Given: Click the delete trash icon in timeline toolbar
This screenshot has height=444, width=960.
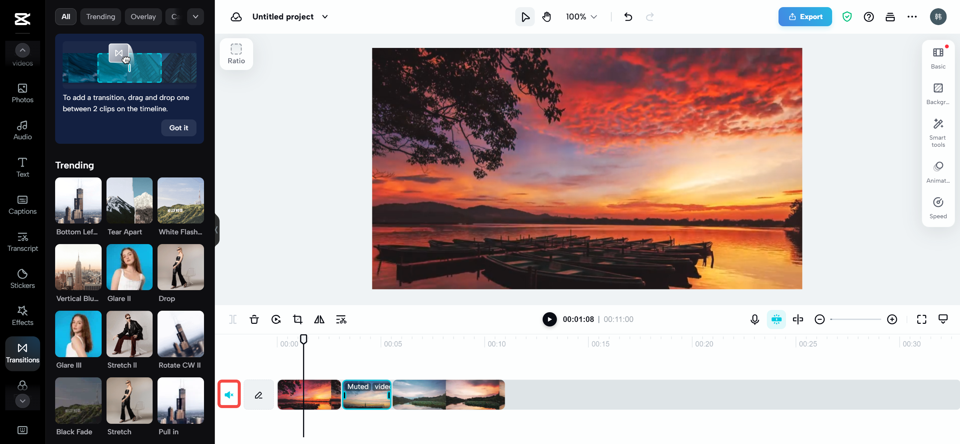Looking at the screenshot, I should click(x=254, y=319).
